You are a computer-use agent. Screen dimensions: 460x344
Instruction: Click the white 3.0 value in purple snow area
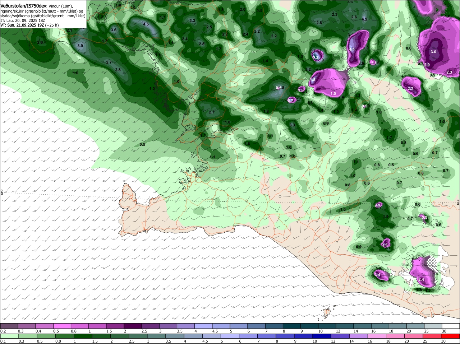click(433, 52)
